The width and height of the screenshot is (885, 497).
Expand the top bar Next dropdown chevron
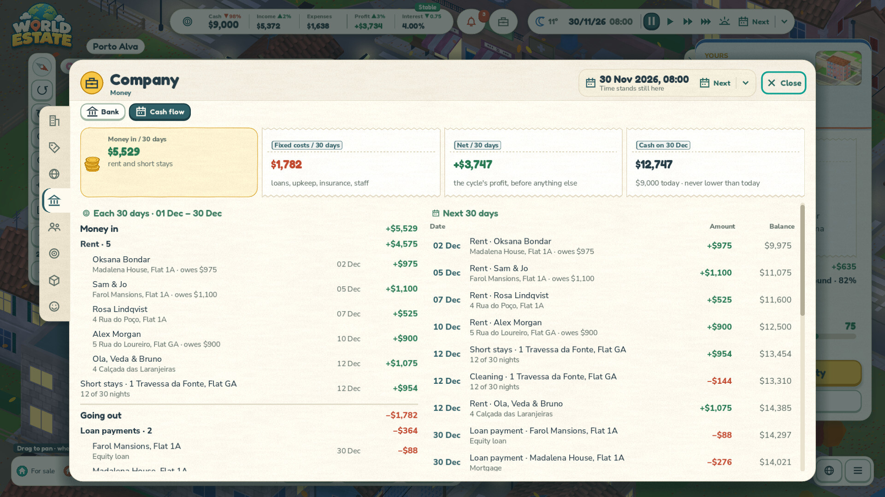pyautogui.click(x=784, y=22)
